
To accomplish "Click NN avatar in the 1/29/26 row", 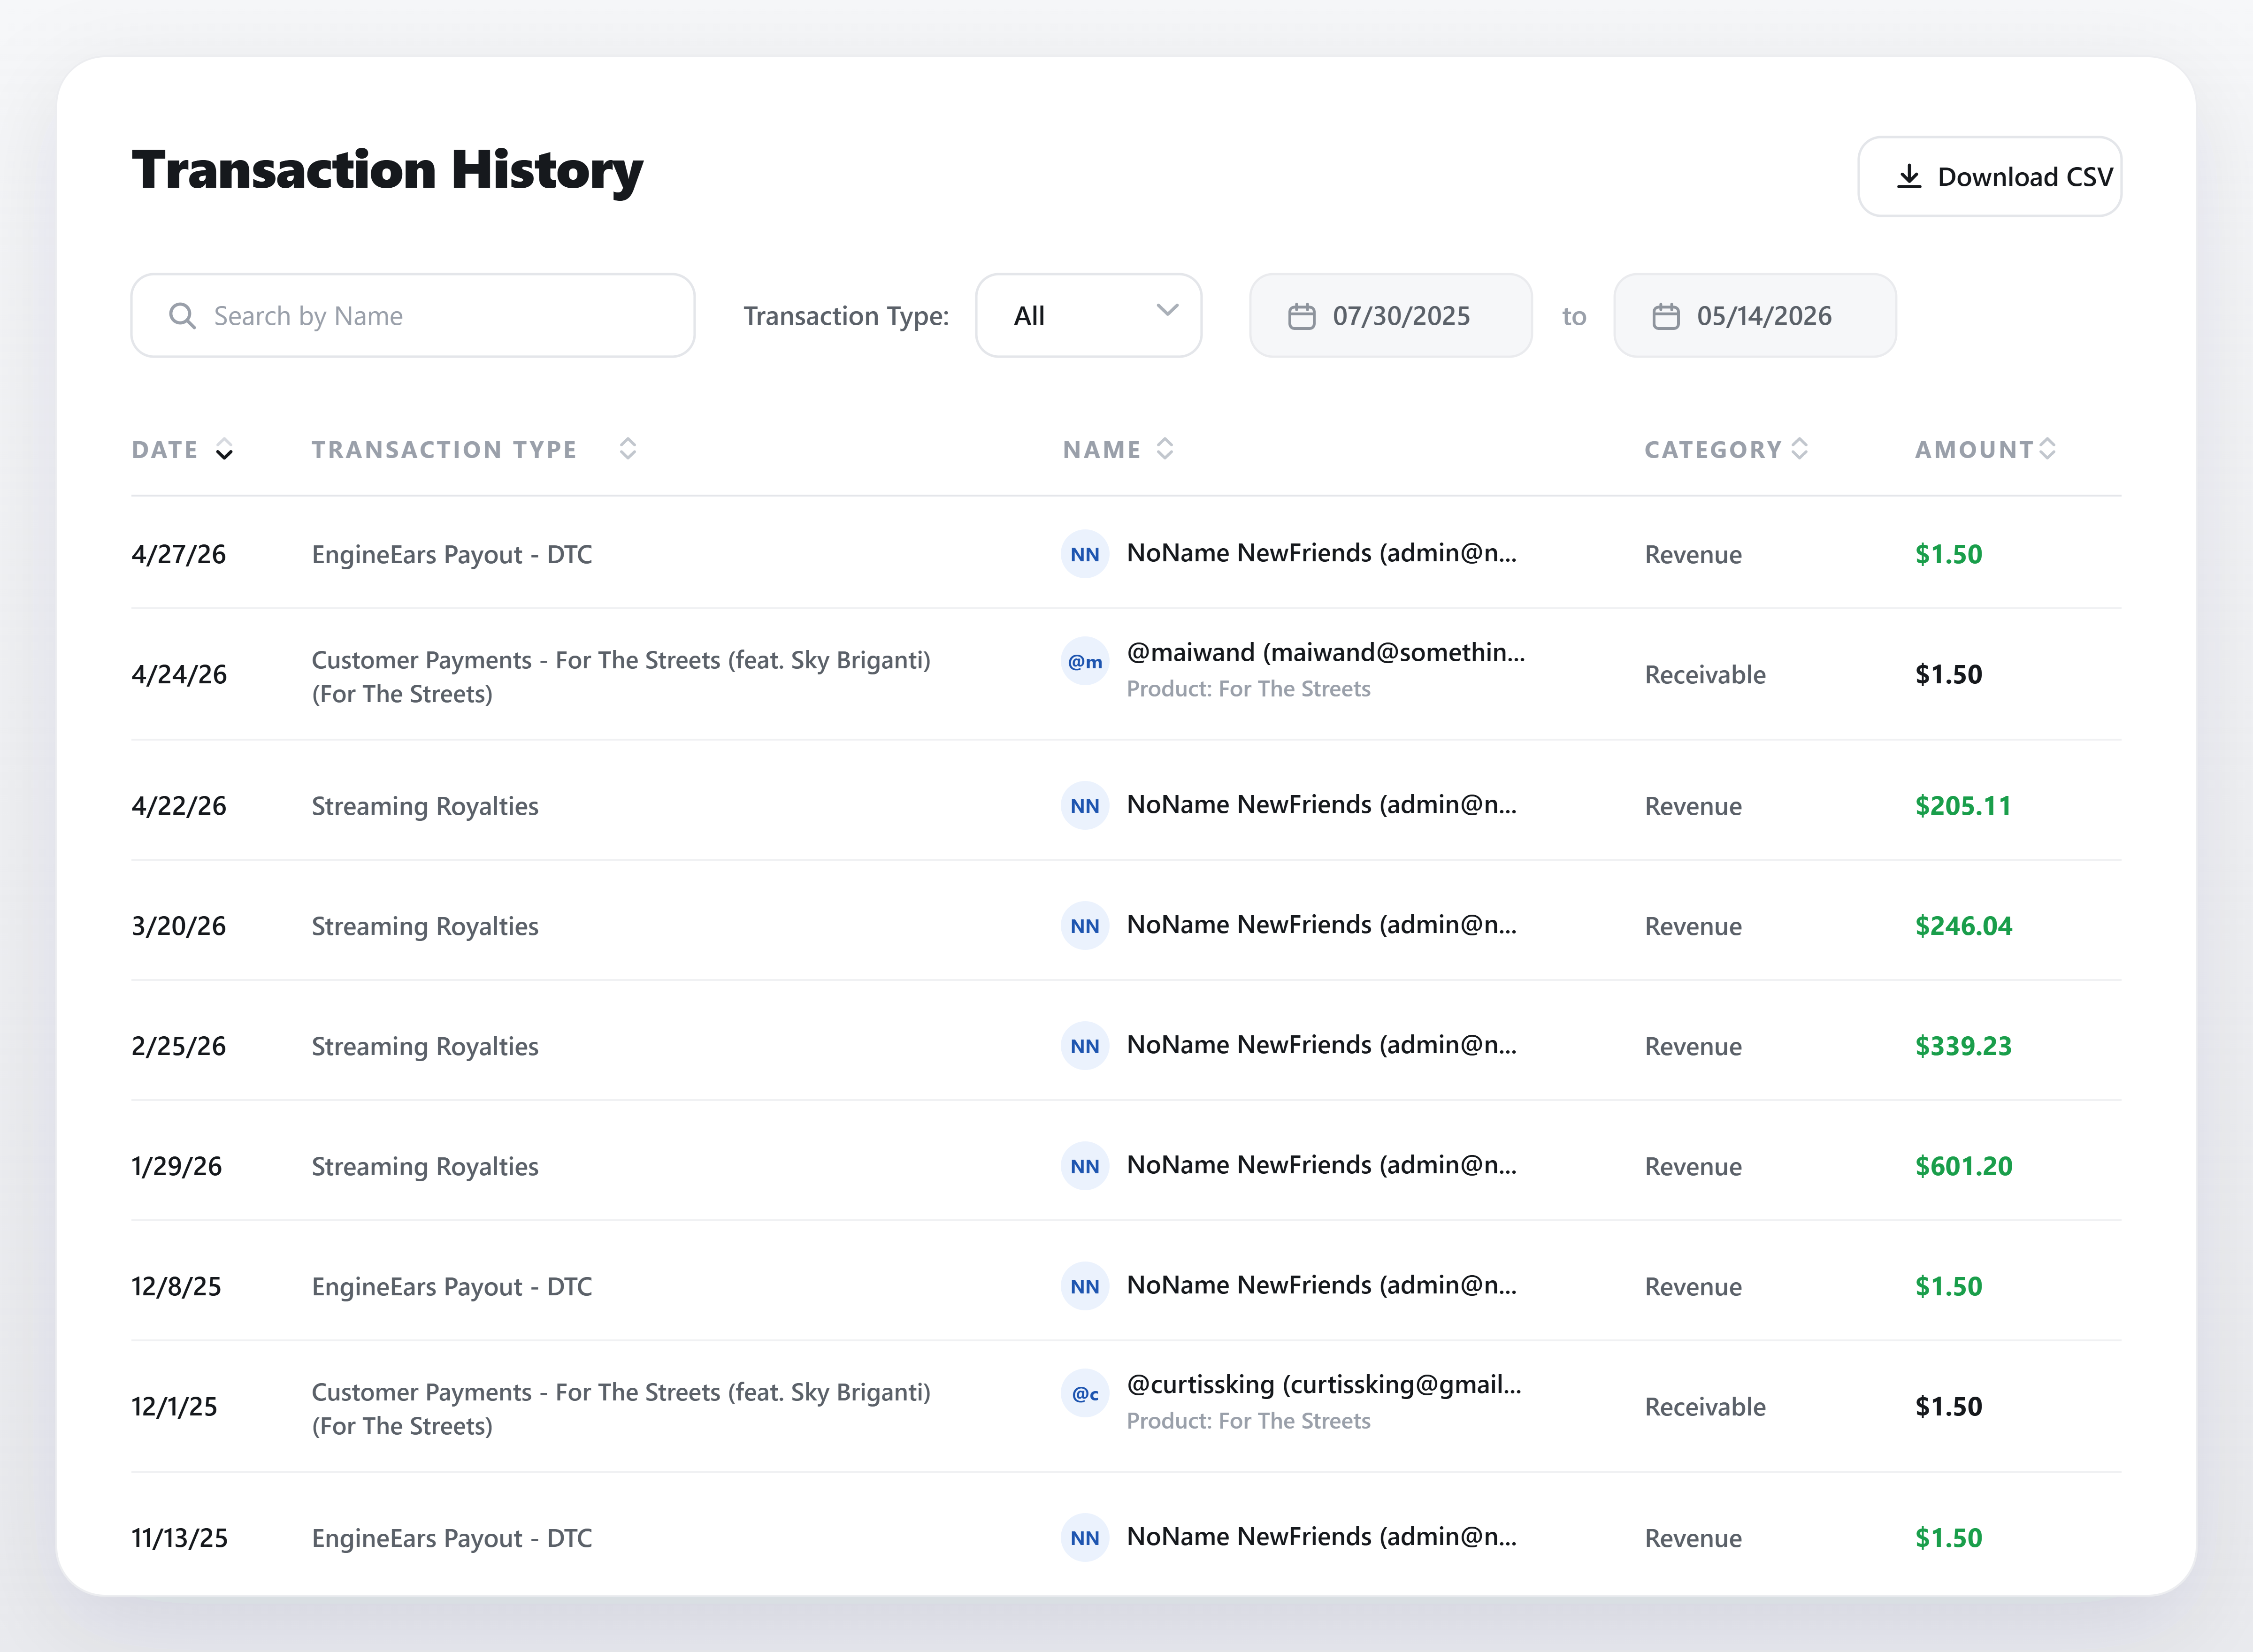I will 1085,1166.
